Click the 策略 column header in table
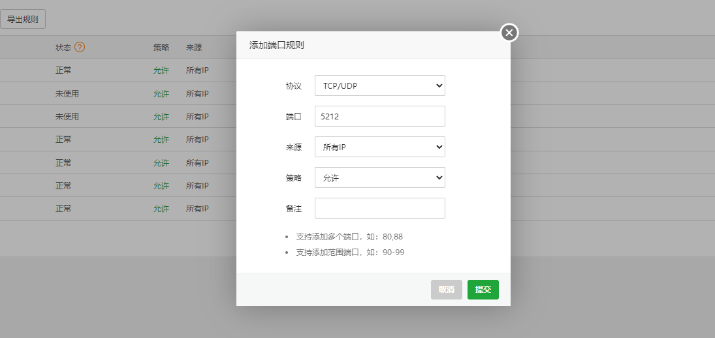This screenshot has width=715, height=338. coord(161,47)
